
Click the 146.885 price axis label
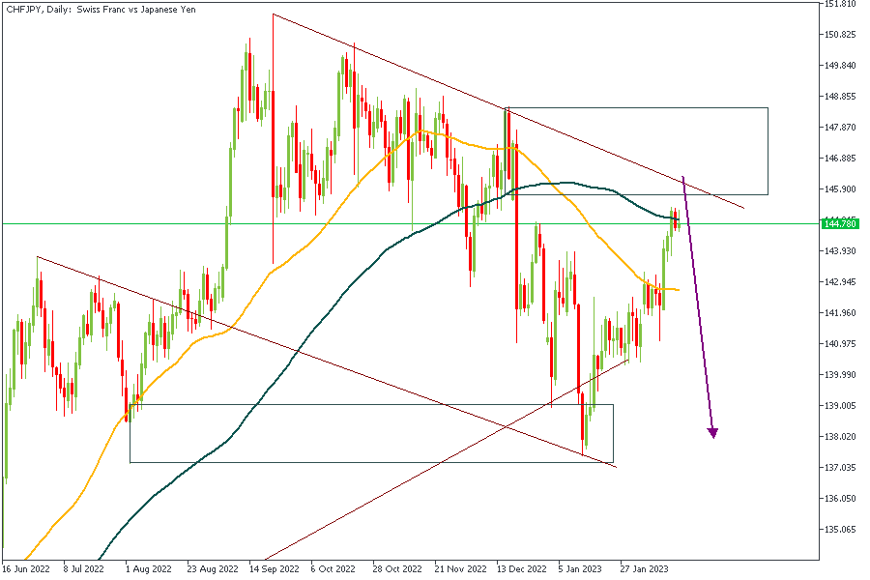pyautogui.click(x=840, y=159)
